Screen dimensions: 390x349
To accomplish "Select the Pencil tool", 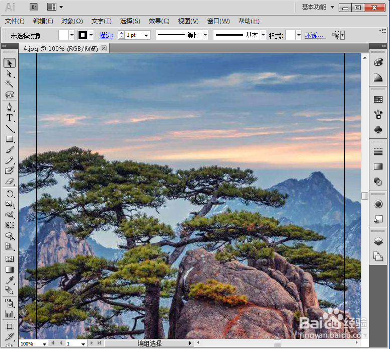I will (x=10, y=160).
